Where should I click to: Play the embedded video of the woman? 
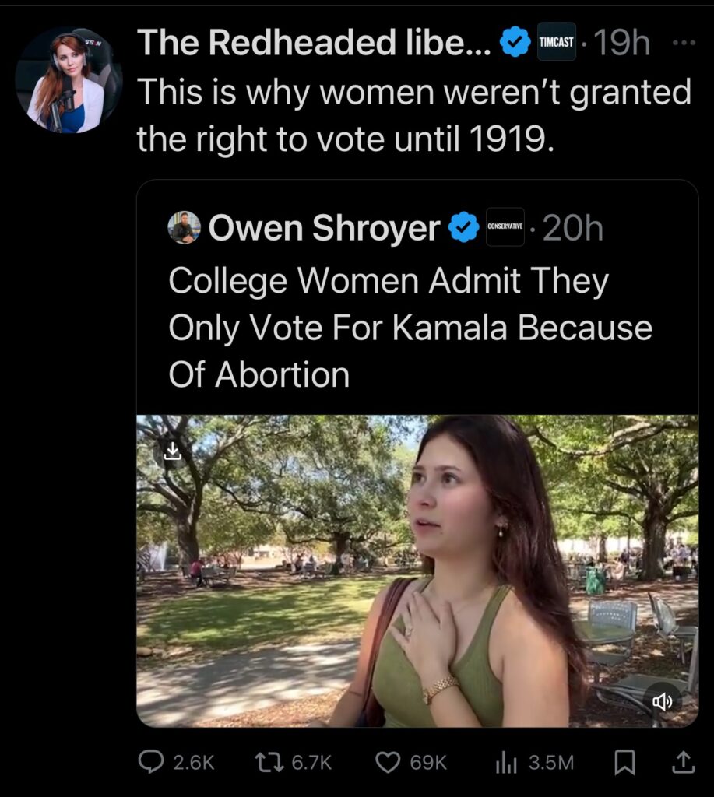[417, 571]
